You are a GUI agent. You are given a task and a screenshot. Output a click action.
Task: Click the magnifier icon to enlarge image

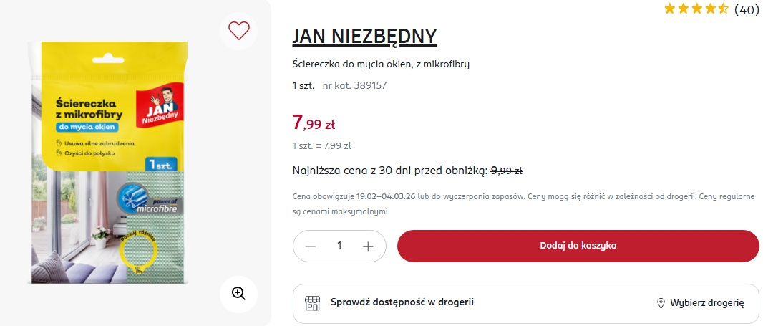[238, 293]
